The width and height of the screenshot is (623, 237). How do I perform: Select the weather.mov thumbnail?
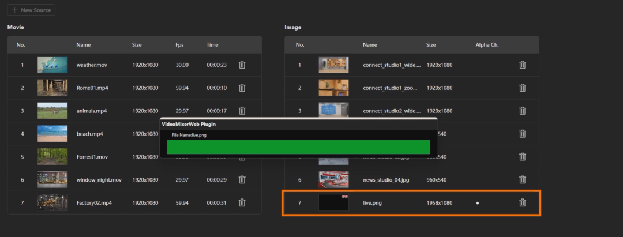click(52, 65)
